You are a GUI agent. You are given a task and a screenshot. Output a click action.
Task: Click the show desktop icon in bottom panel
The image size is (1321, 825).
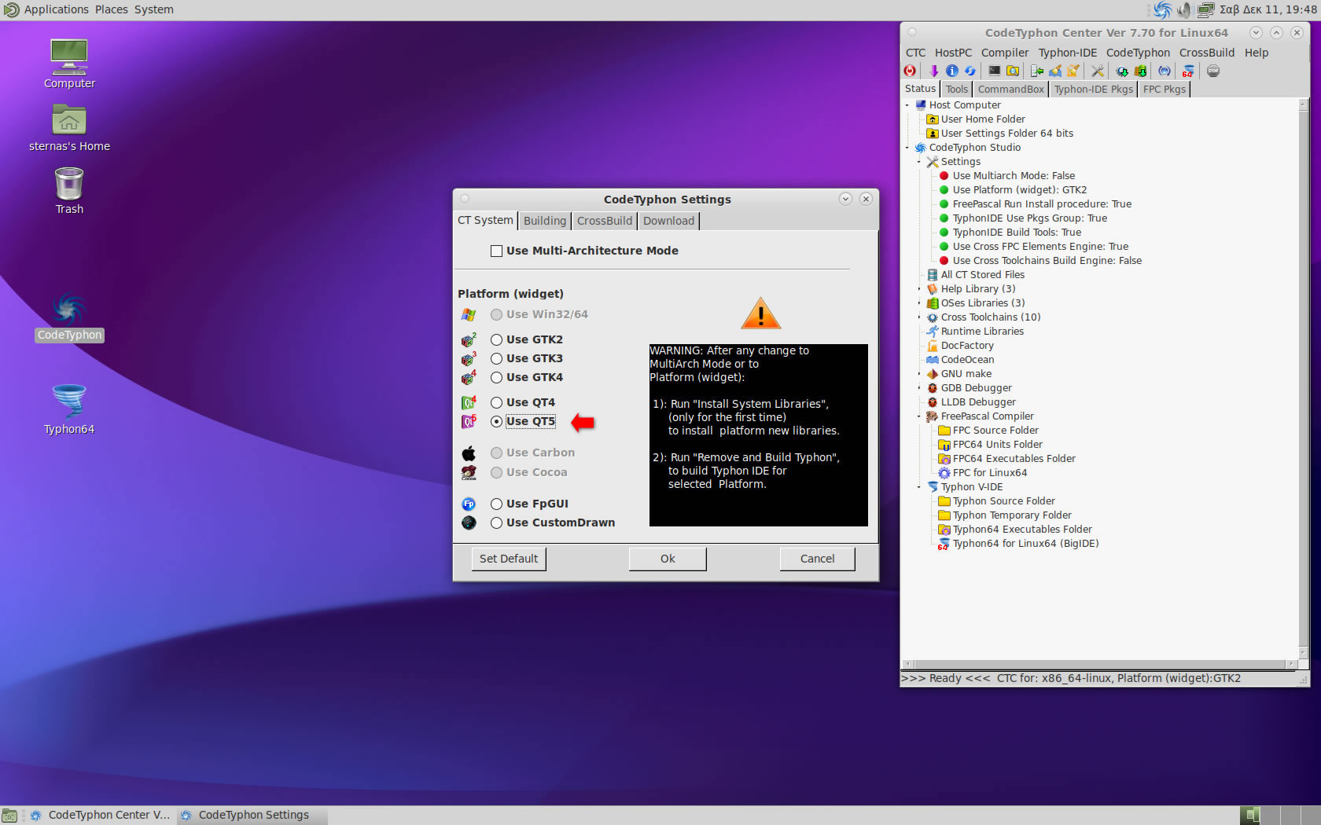point(9,816)
